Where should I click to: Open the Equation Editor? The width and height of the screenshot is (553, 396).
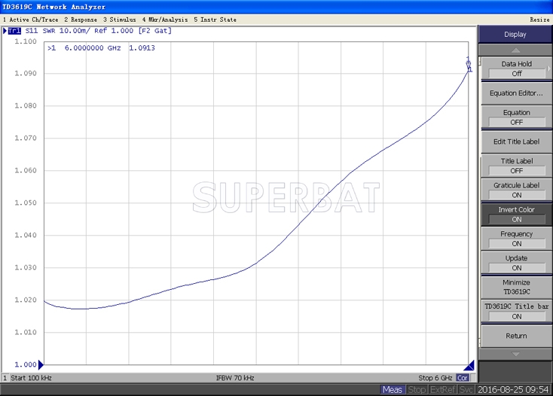click(x=516, y=93)
